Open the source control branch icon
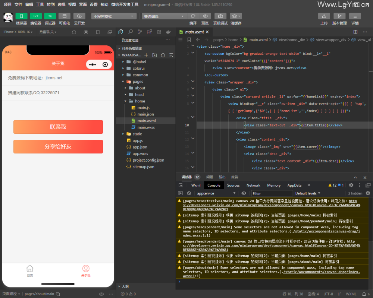The height and width of the screenshot is (298, 373). pyautogui.click(x=140, y=32)
